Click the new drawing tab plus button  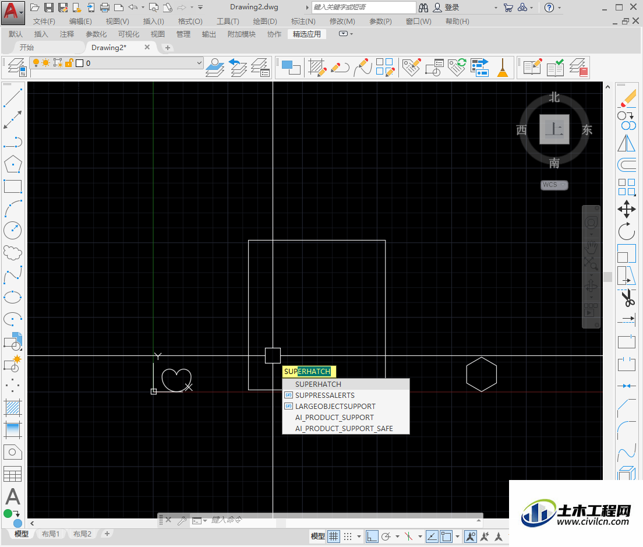167,48
